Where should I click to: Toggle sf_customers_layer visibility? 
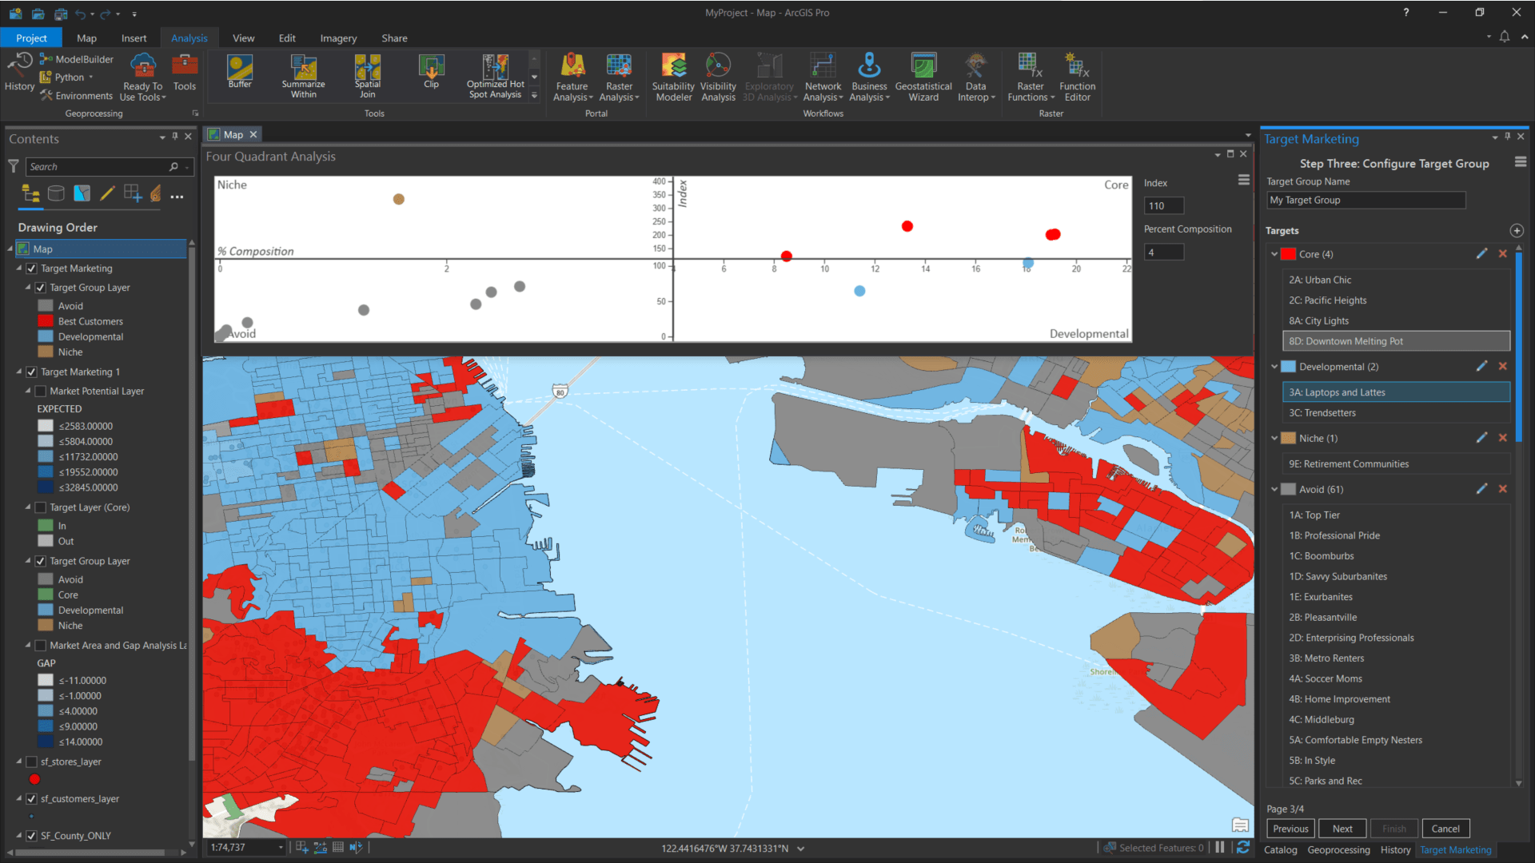coord(32,799)
